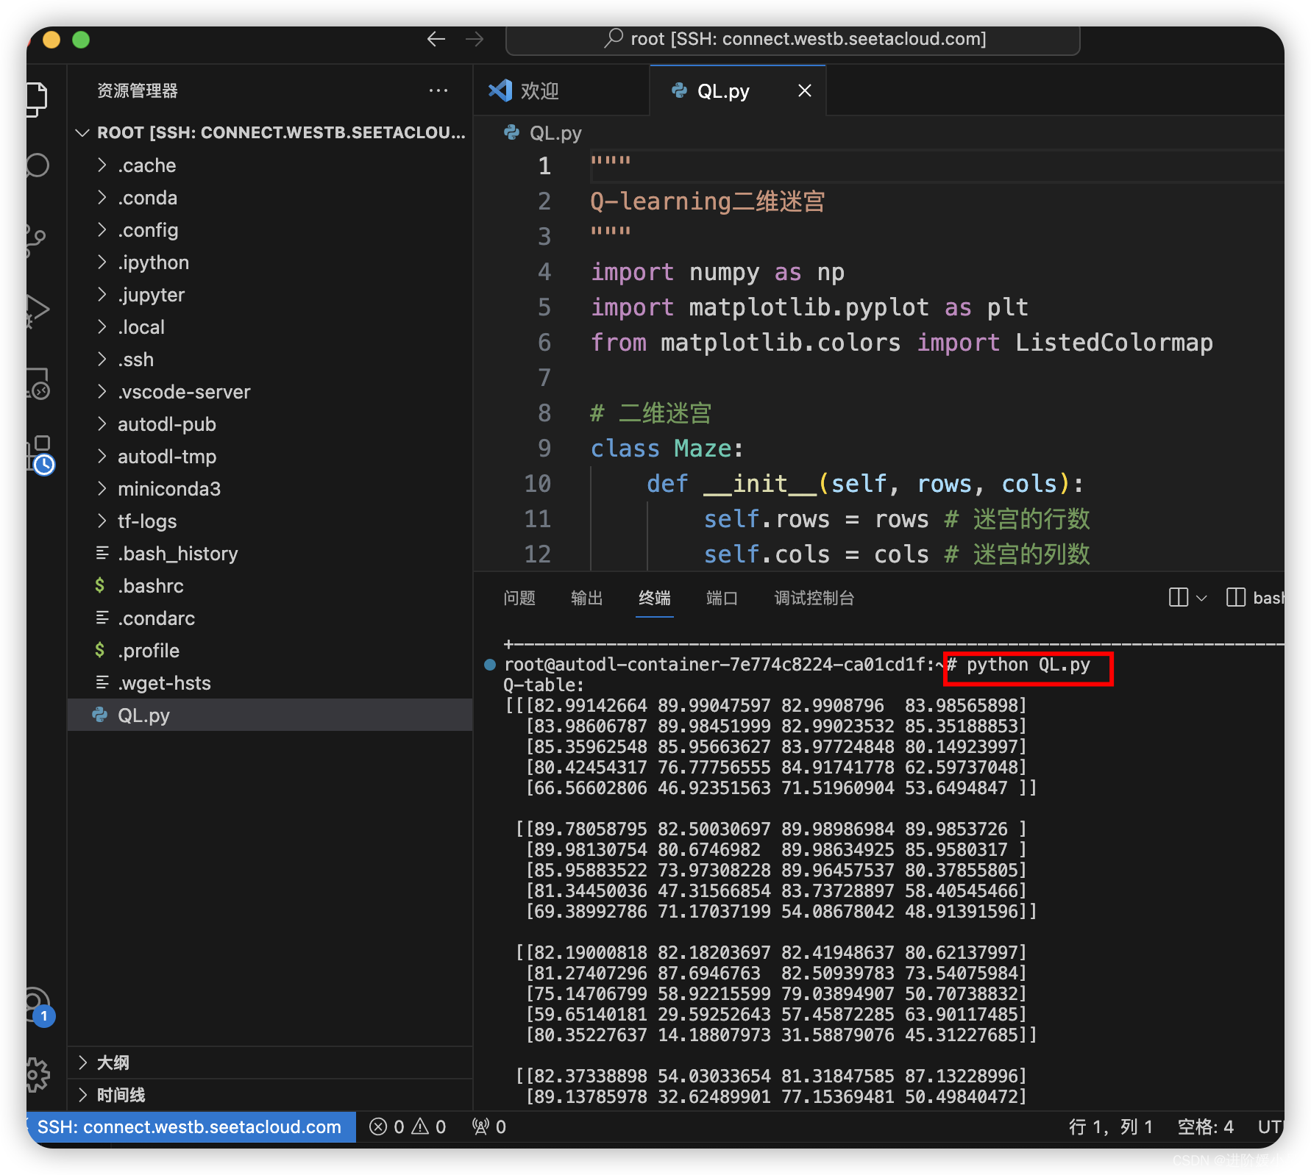The height and width of the screenshot is (1175, 1311).
Task: Select QL.py in the file explorer
Action: 271,715
